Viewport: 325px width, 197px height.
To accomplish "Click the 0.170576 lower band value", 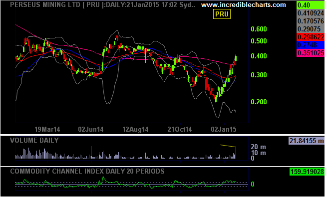I will 311,21.
